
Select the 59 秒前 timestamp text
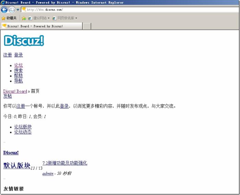click(x=64, y=173)
